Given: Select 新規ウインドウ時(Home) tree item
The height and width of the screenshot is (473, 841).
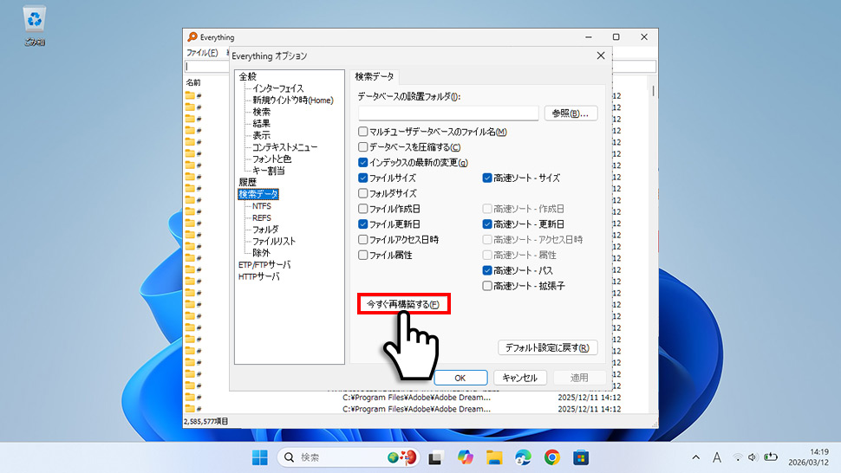Looking at the screenshot, I should (293, 100).
